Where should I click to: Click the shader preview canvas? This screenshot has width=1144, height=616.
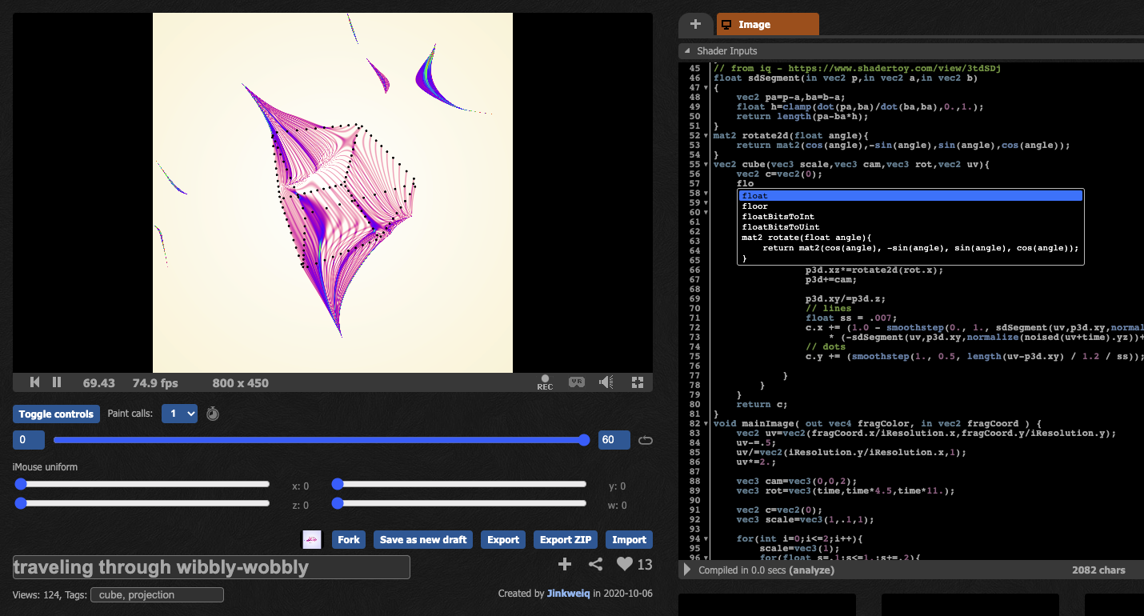(333, 193)
